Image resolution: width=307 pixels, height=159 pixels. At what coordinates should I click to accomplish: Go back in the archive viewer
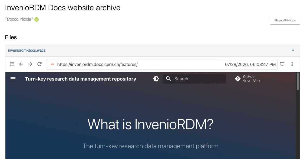21,64
